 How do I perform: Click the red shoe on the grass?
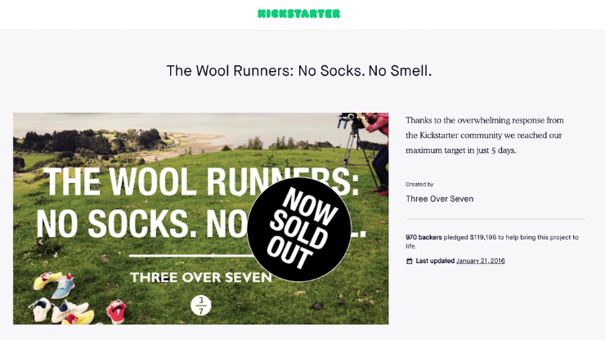[116, 311]
